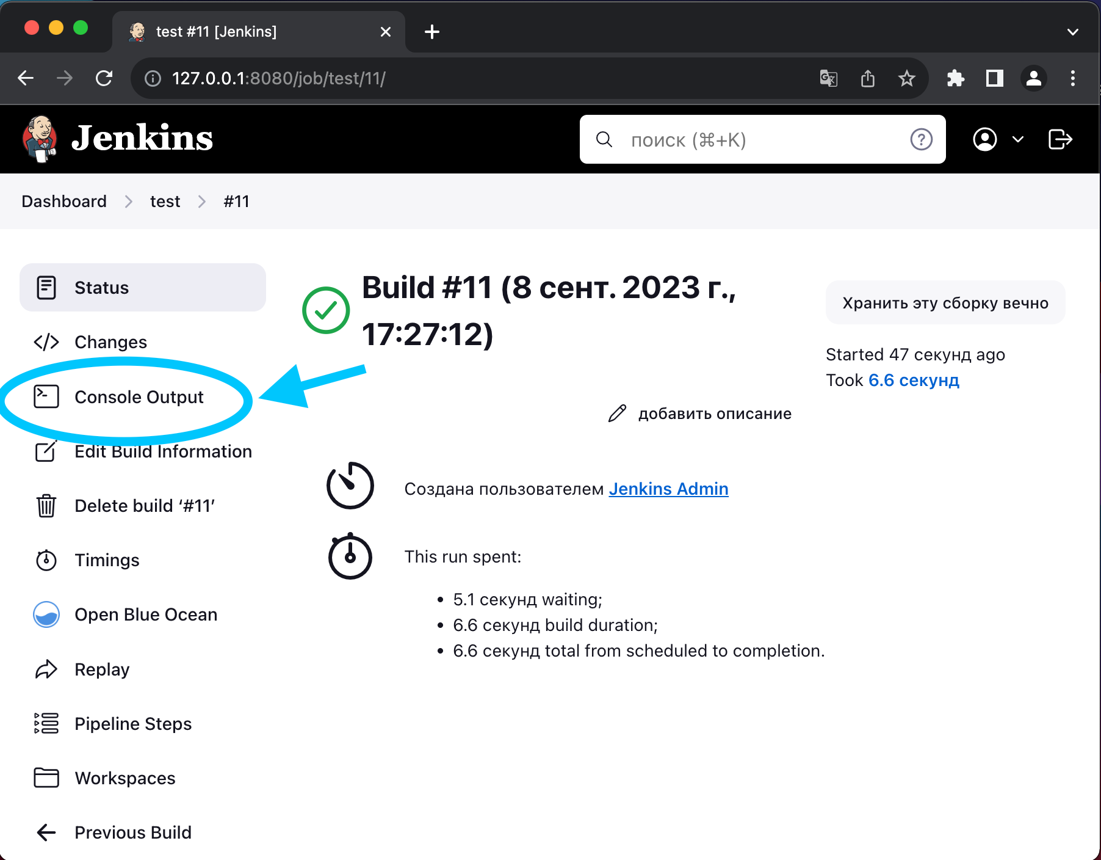Image resolution: width=1101 pixels, height=860 pixels.
Task: Click the Jenkins logo in the header
Action: pos(117,139)
